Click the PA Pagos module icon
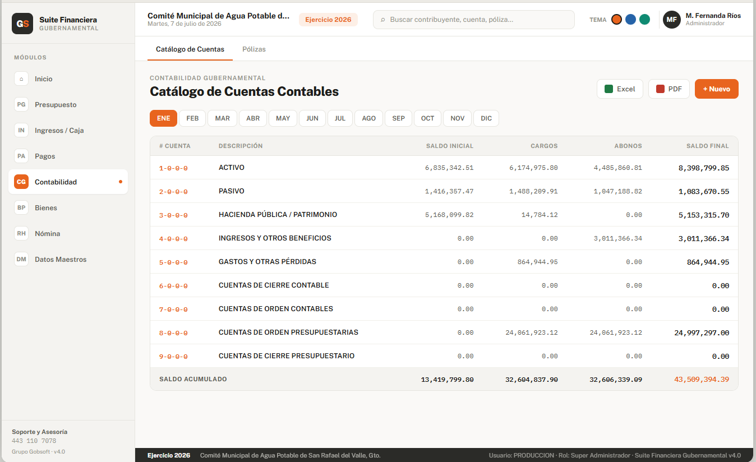Screen dimensions: 756x462 (21, 156)
